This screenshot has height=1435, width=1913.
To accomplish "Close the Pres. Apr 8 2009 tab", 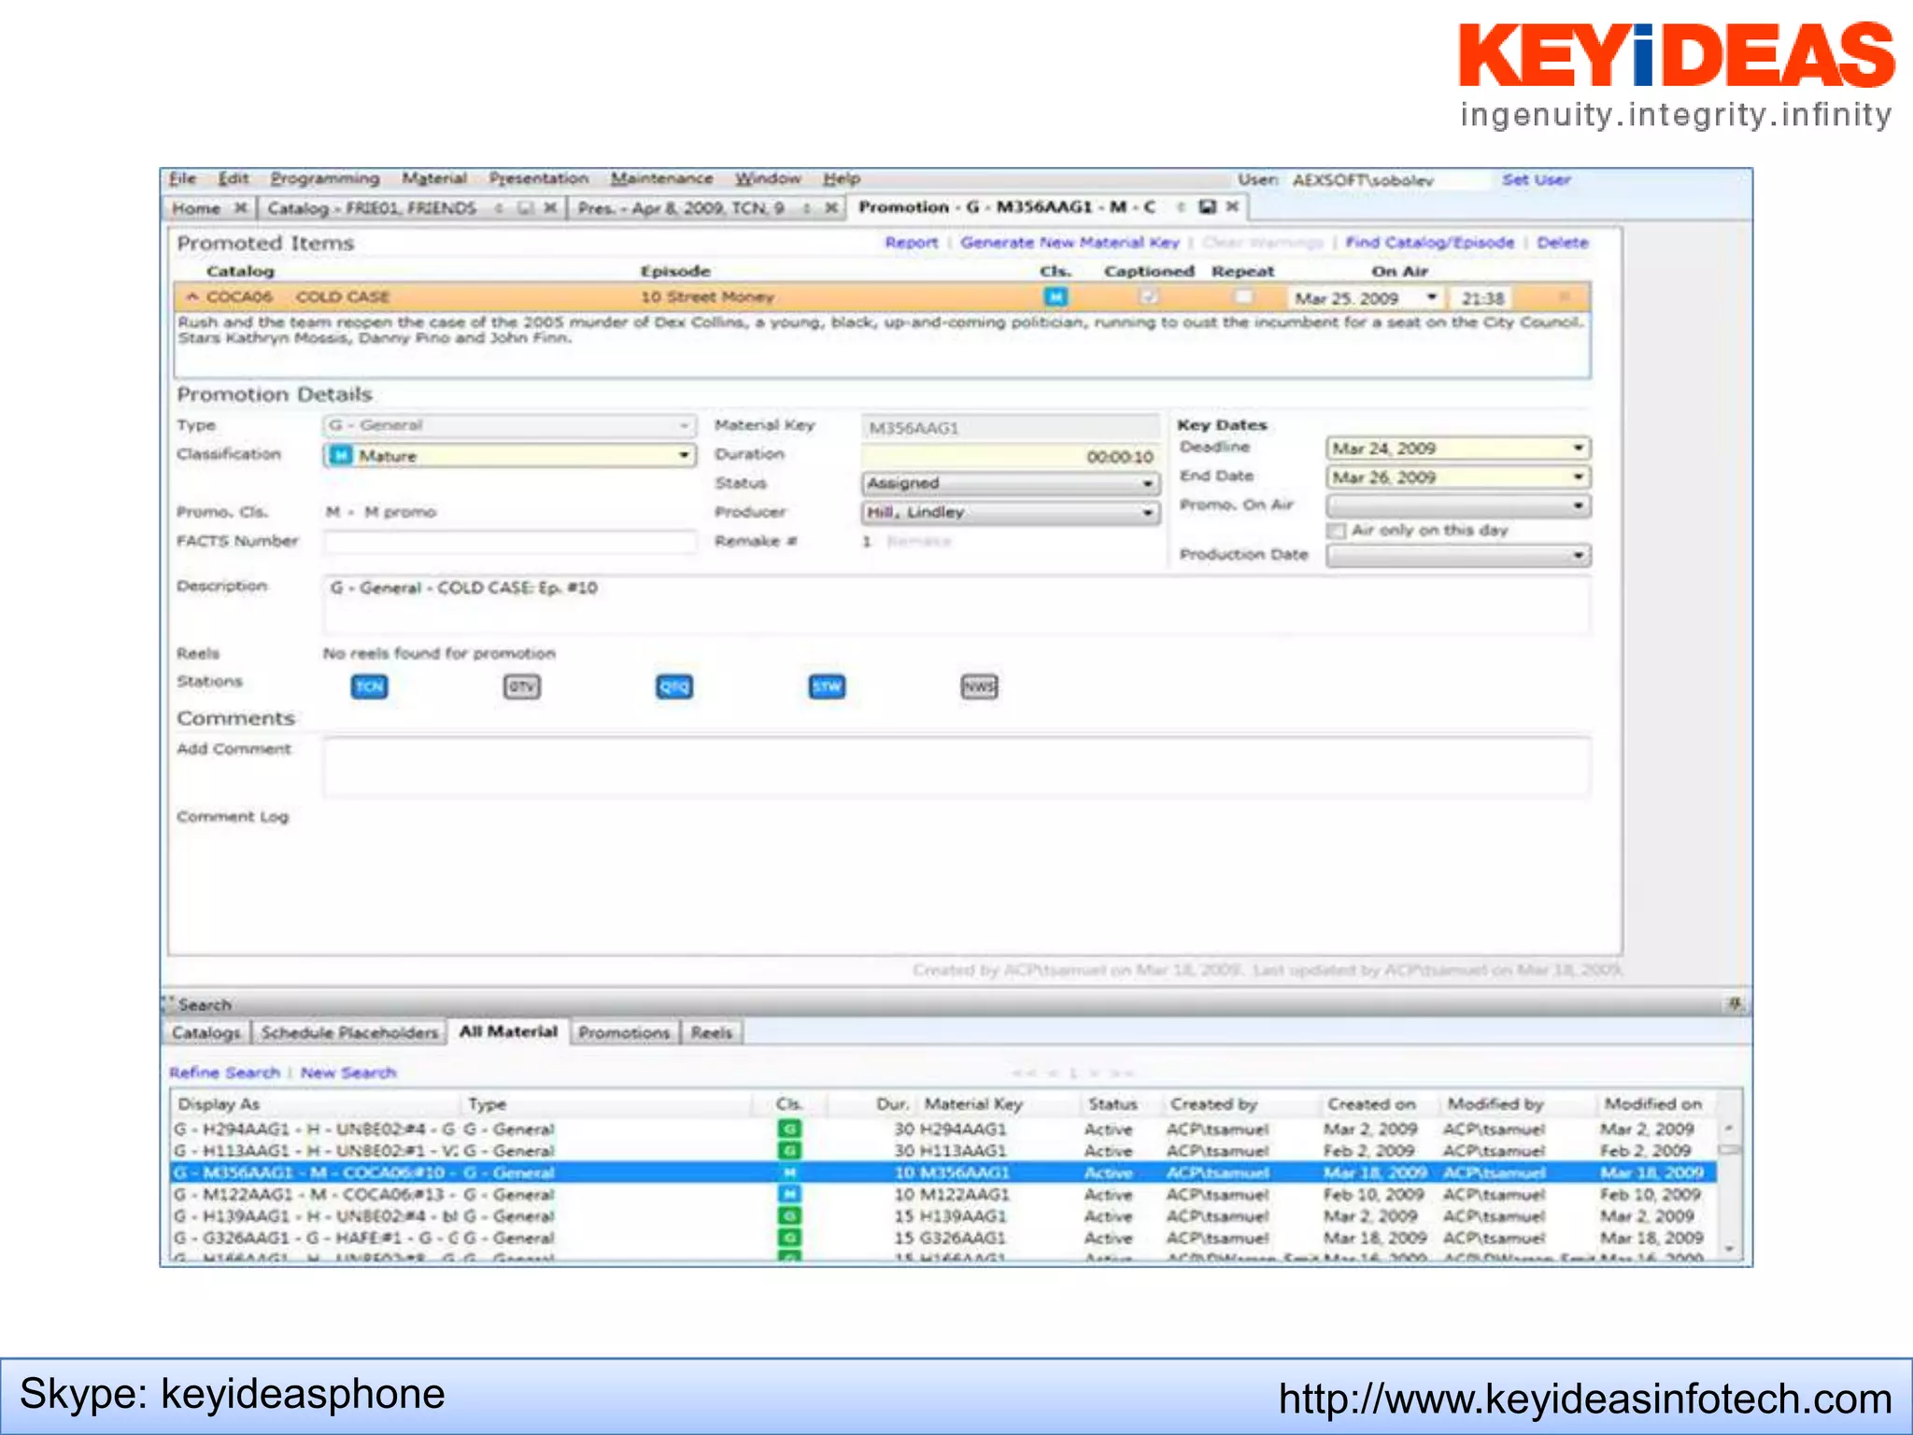I will (x=830, y=207).
